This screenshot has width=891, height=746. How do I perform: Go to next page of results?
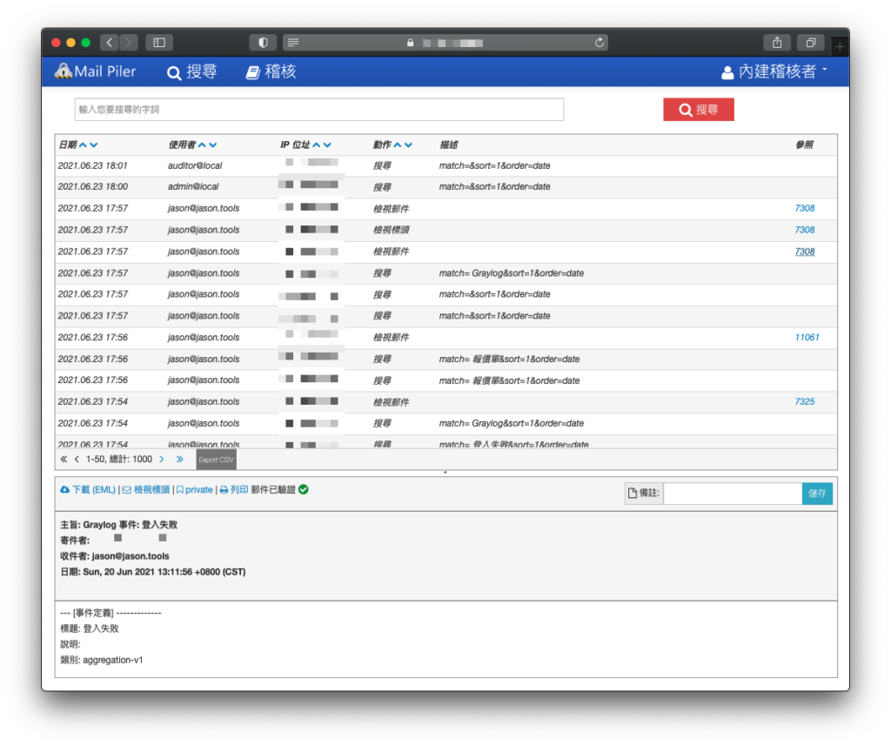tap(162, 459)
